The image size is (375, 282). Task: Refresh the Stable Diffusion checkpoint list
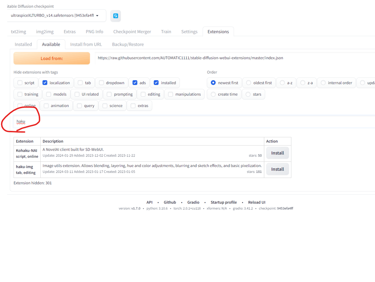point(115,16)
